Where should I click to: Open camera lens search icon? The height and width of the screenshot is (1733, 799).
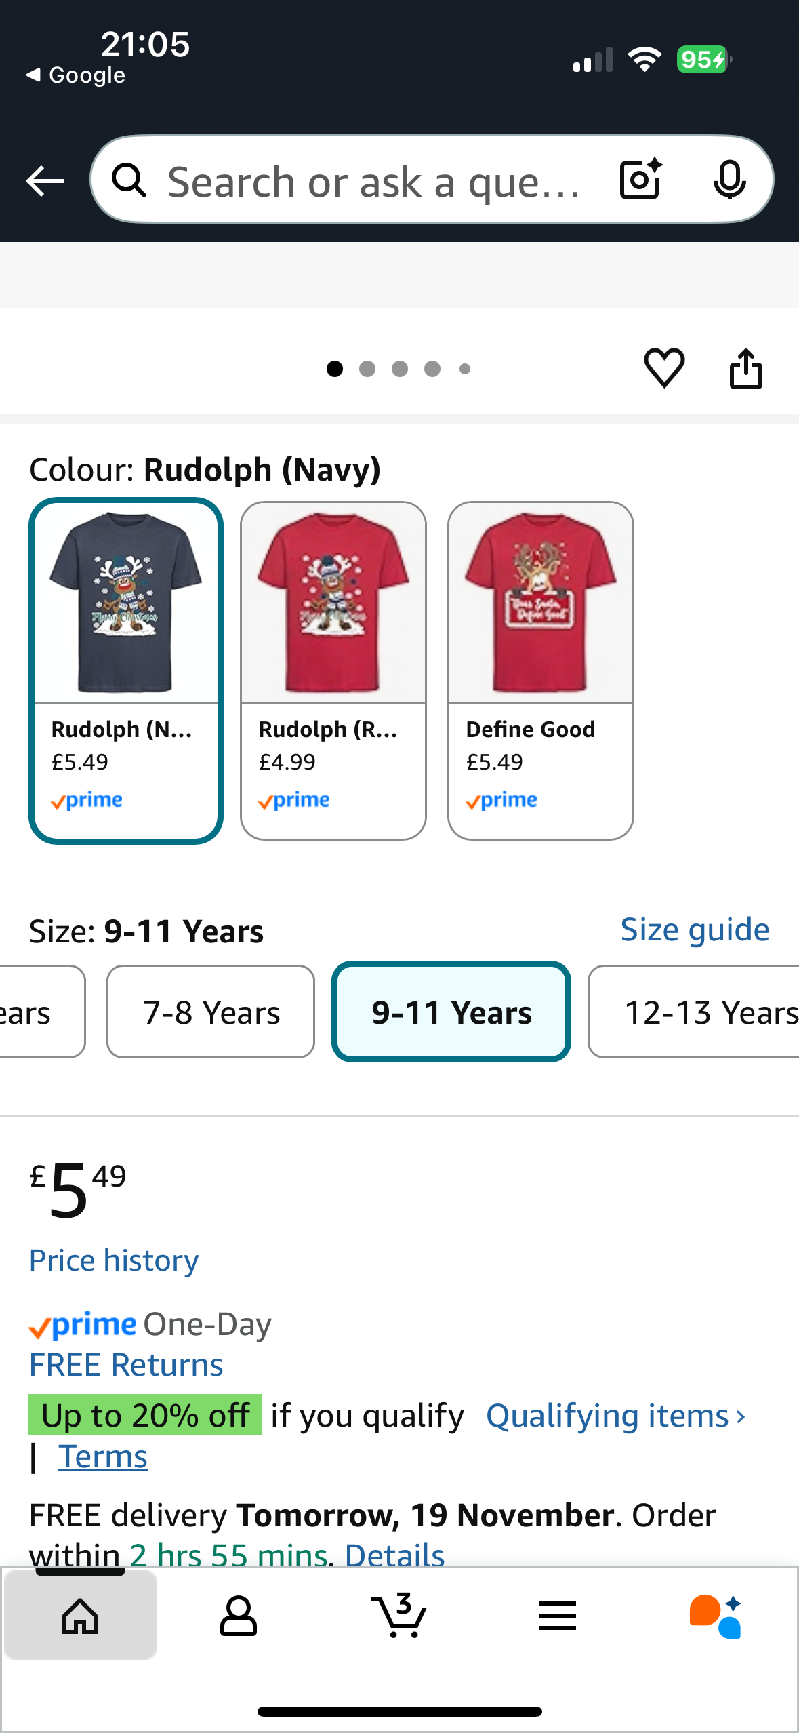click(640, 180)
